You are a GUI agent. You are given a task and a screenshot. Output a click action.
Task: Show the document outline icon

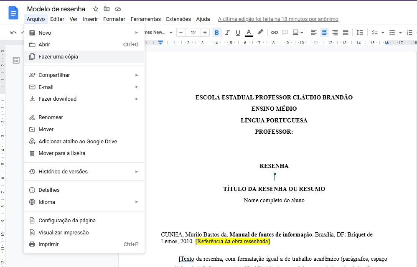click(x=16, y=60)
